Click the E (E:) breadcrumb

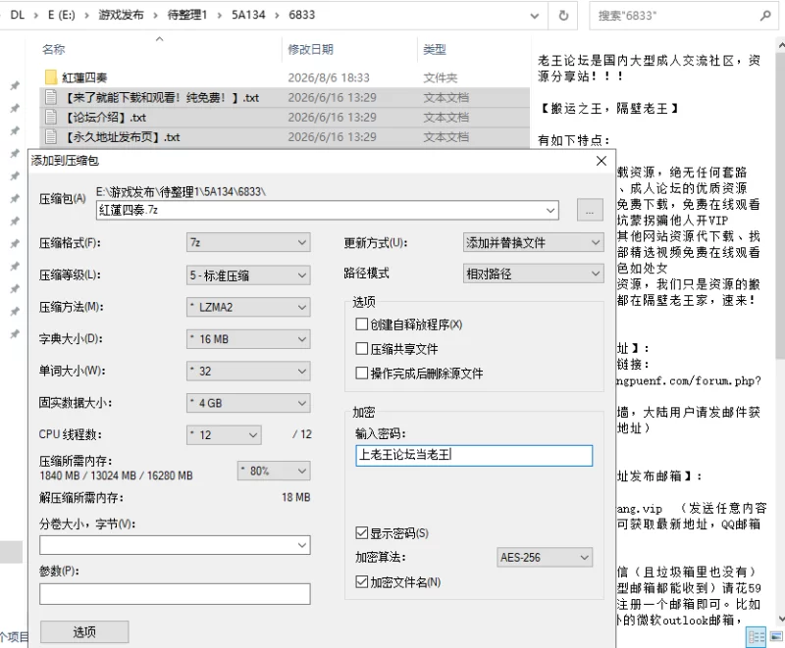pyautogui.click(x=61, y=15)
